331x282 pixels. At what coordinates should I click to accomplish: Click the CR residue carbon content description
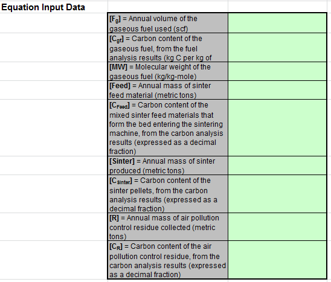tap(168, 260)
